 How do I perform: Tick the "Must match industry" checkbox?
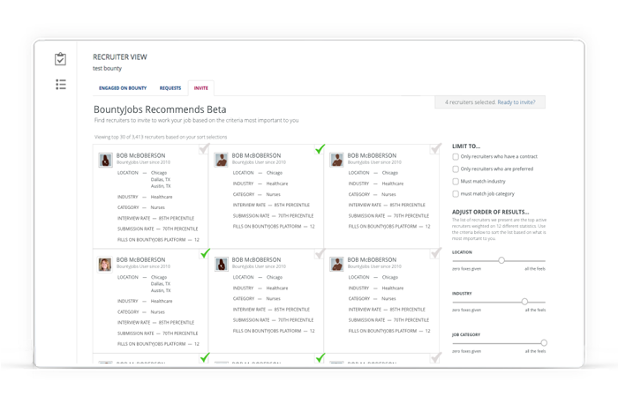(456, 182)
